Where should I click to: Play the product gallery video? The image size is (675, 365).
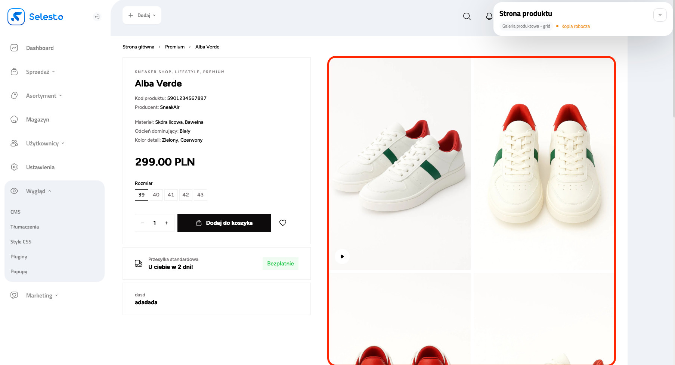pyautogui.click(x=342, y=257)
